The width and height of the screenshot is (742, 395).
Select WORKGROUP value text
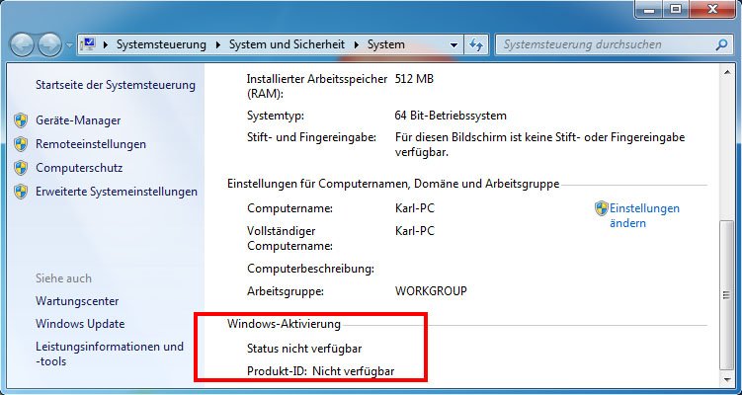pyautogui.click(x=431, y=291)
